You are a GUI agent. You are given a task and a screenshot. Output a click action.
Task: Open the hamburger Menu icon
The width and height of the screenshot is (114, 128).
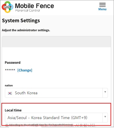(x=102, y=5)
